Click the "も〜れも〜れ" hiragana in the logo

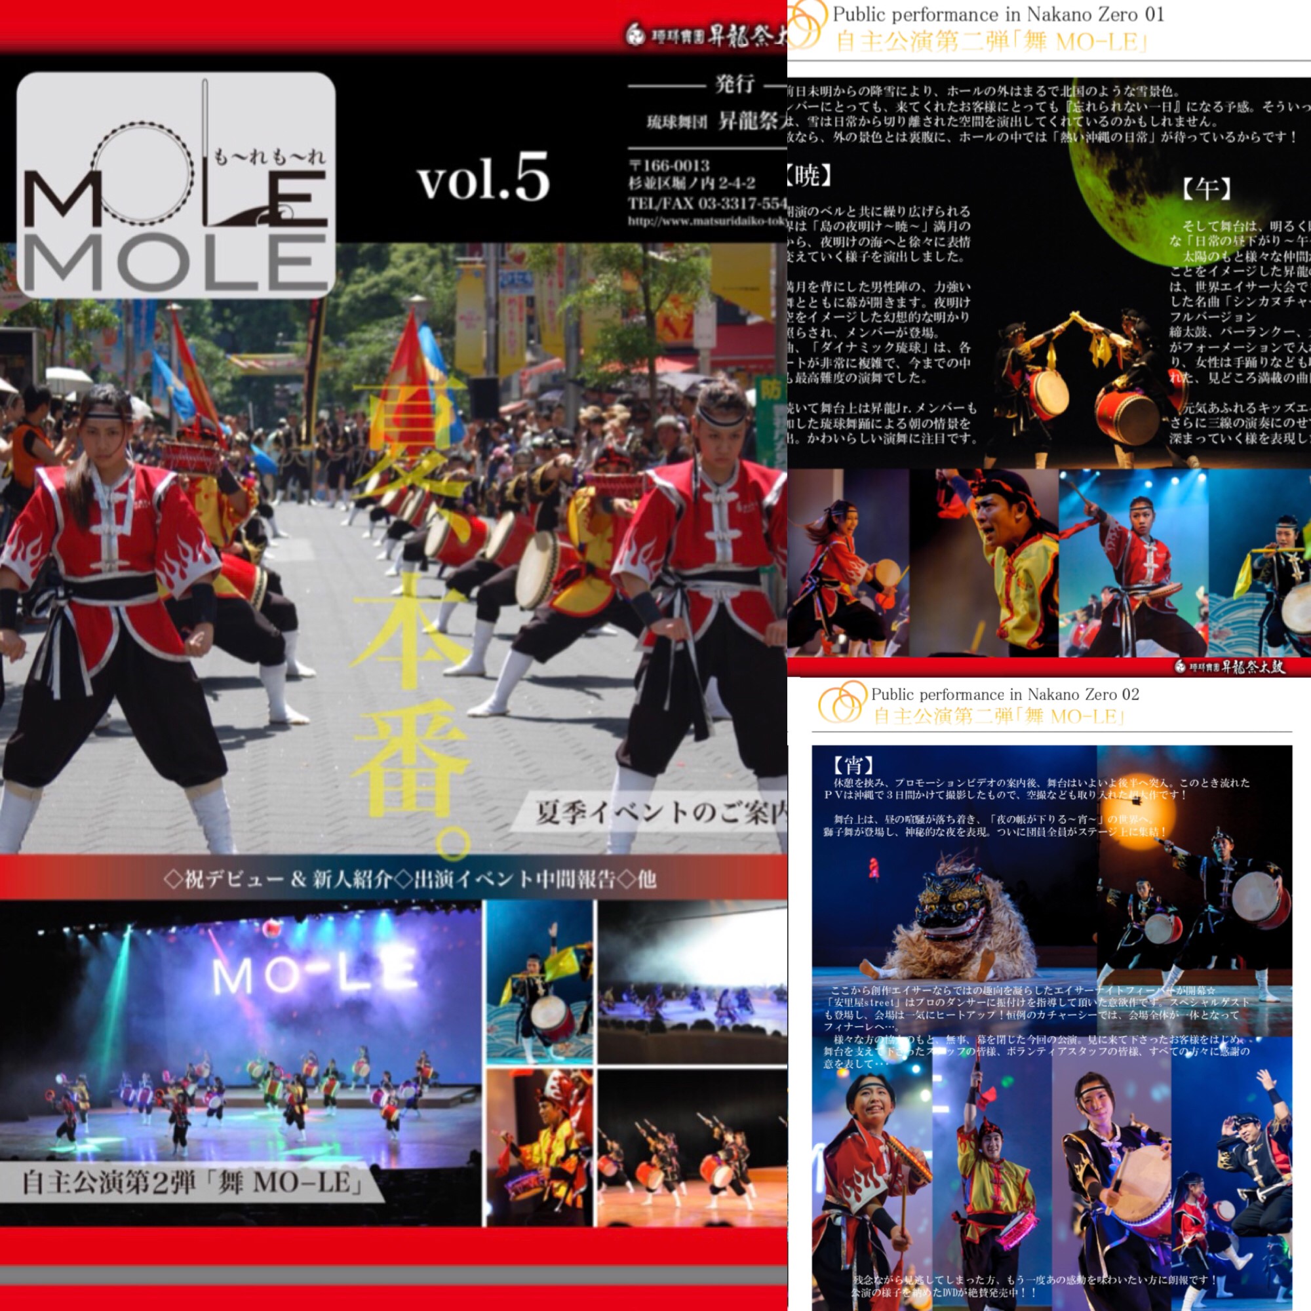pos(269,157)
